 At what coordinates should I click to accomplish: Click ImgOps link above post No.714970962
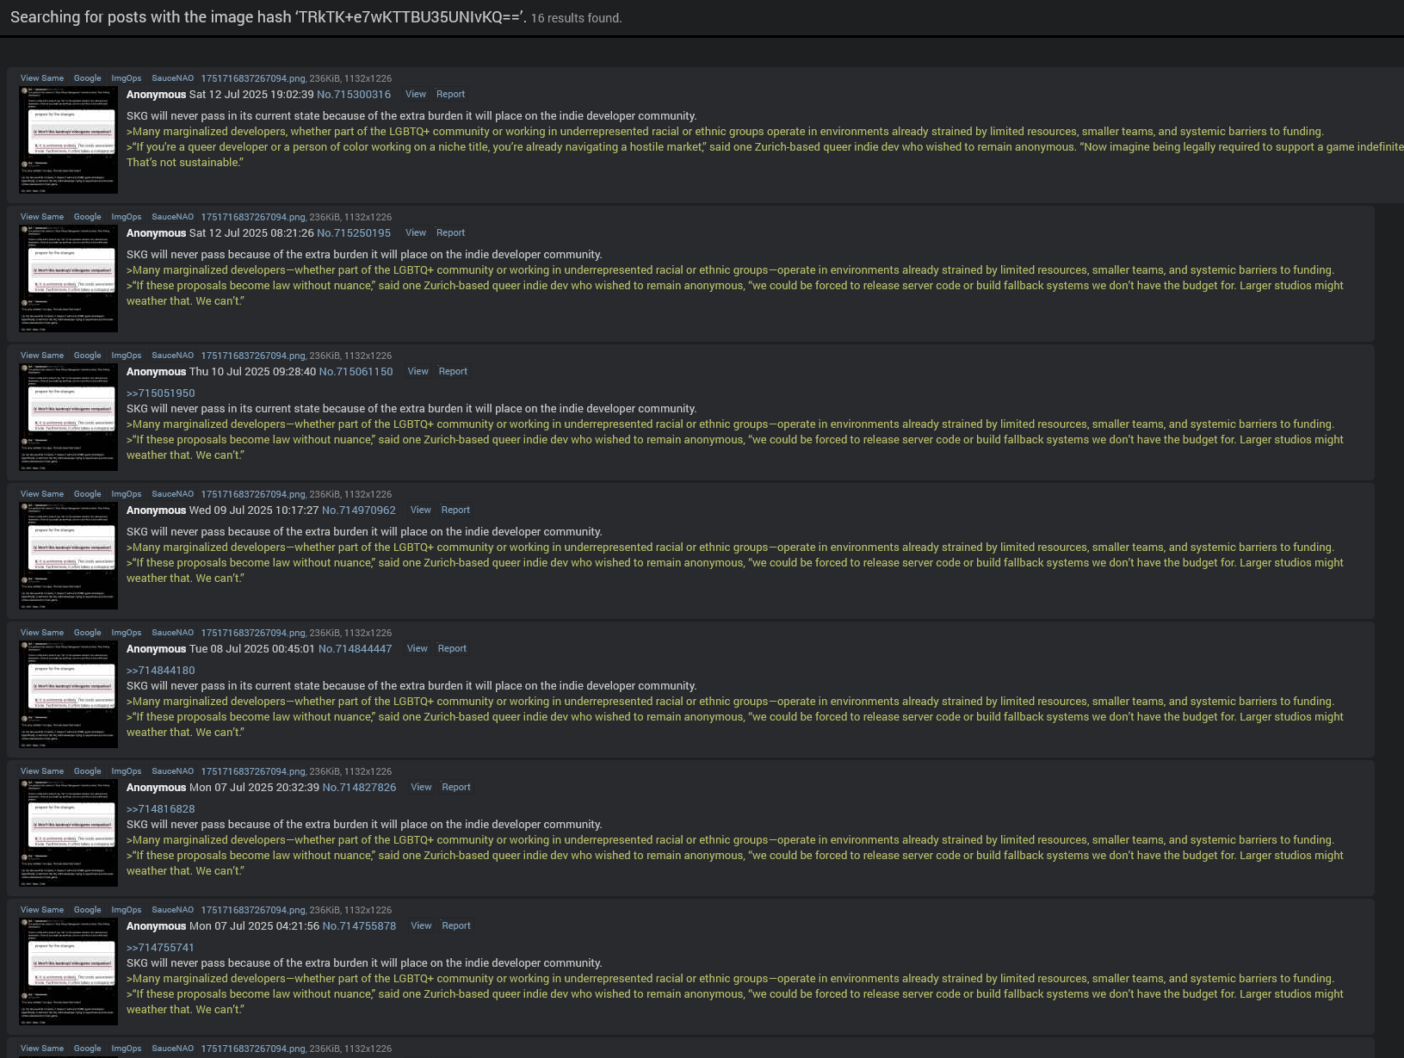point(127,494)
